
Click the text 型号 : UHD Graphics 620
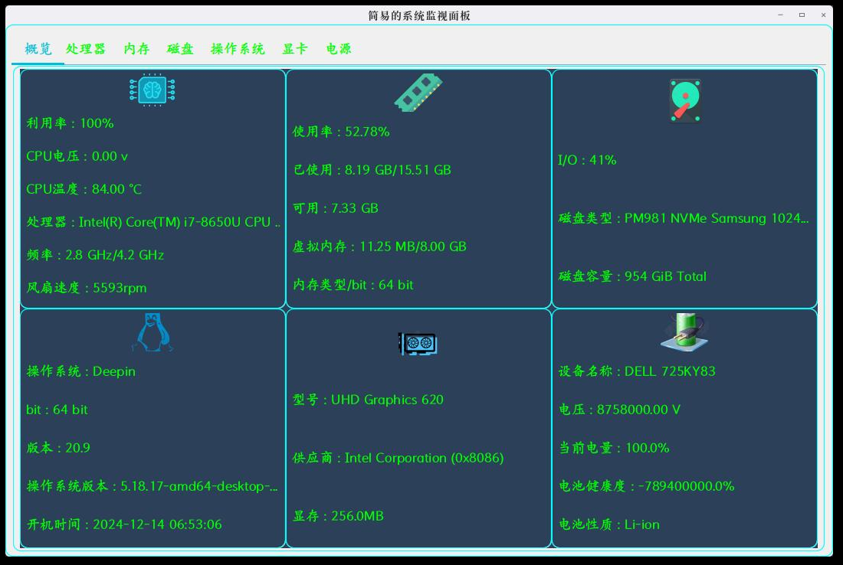(x=368, y=400)
